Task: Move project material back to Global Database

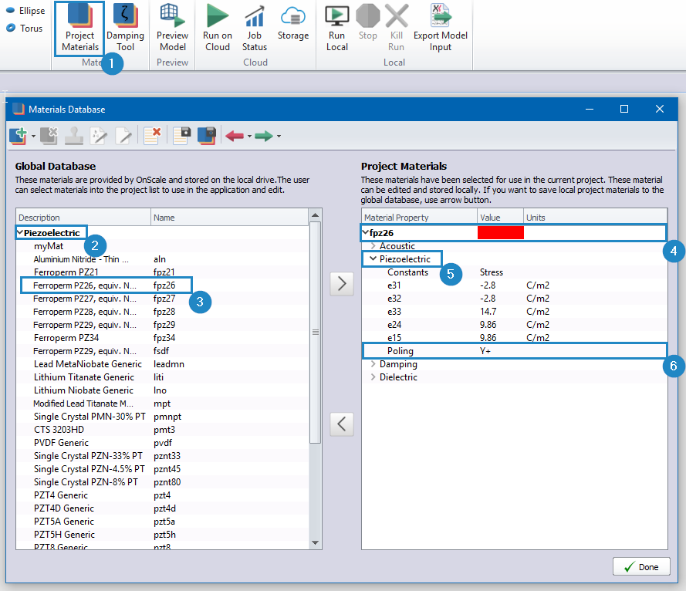Action: tap(342, 424)
